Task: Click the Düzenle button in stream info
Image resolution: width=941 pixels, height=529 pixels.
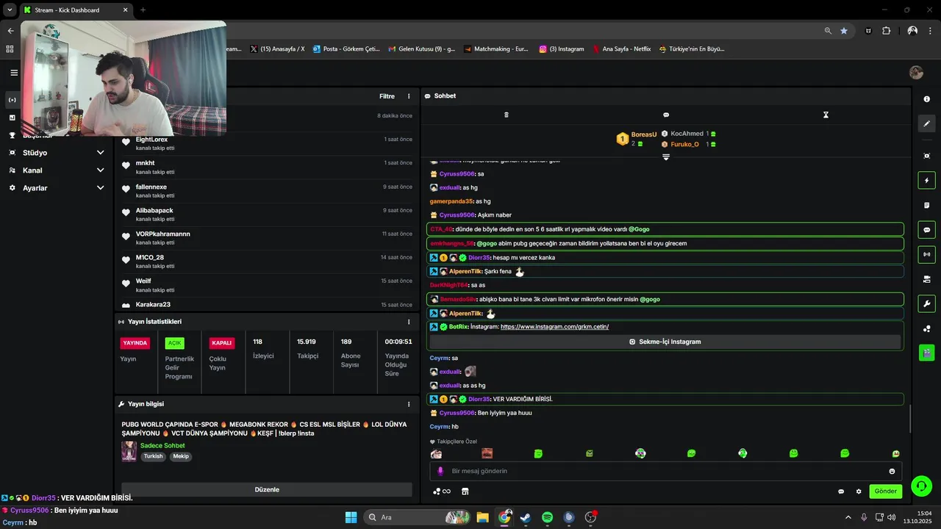Action: [x=267, y=489]
